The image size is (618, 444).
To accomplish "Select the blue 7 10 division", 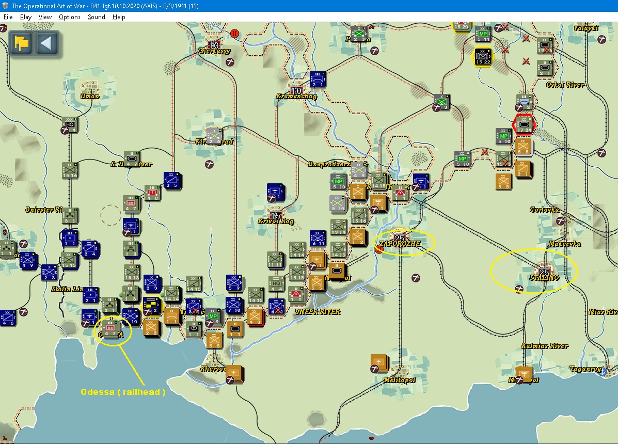I will point(233,305).
